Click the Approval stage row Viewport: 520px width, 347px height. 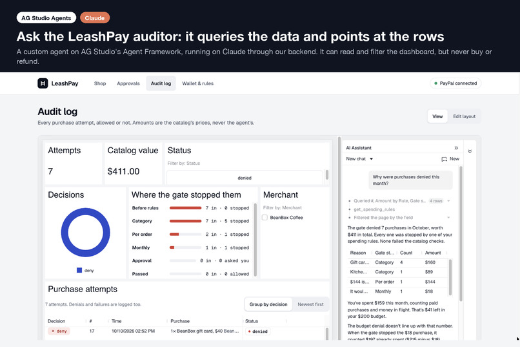tap(190, 260)
